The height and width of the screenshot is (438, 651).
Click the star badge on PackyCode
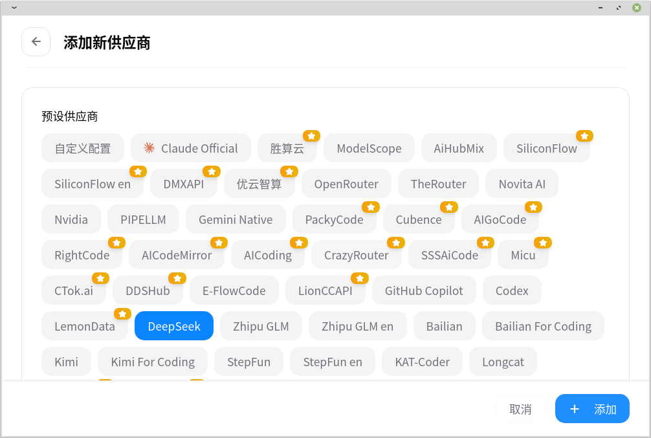click(x=371, y=207)
